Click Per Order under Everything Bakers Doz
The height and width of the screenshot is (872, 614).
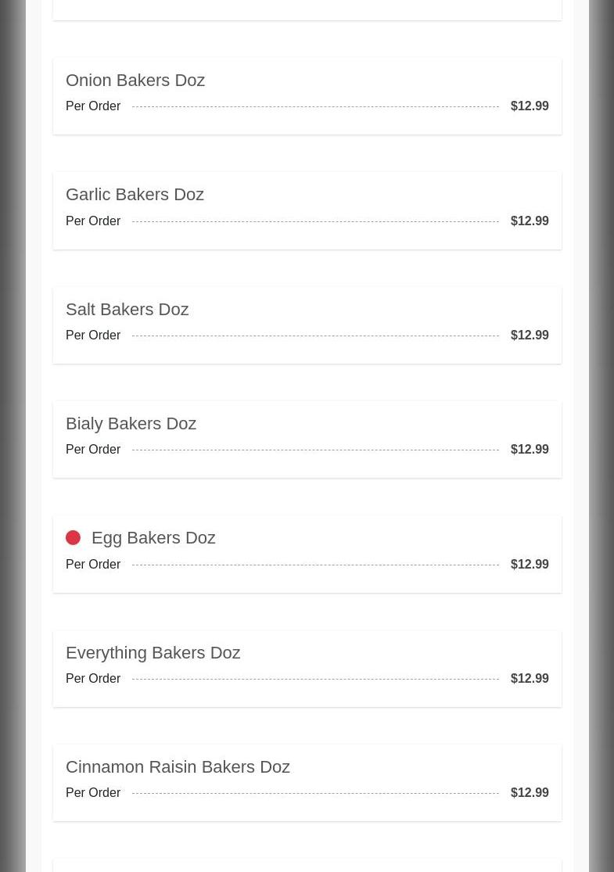click(x=93, y=679)
